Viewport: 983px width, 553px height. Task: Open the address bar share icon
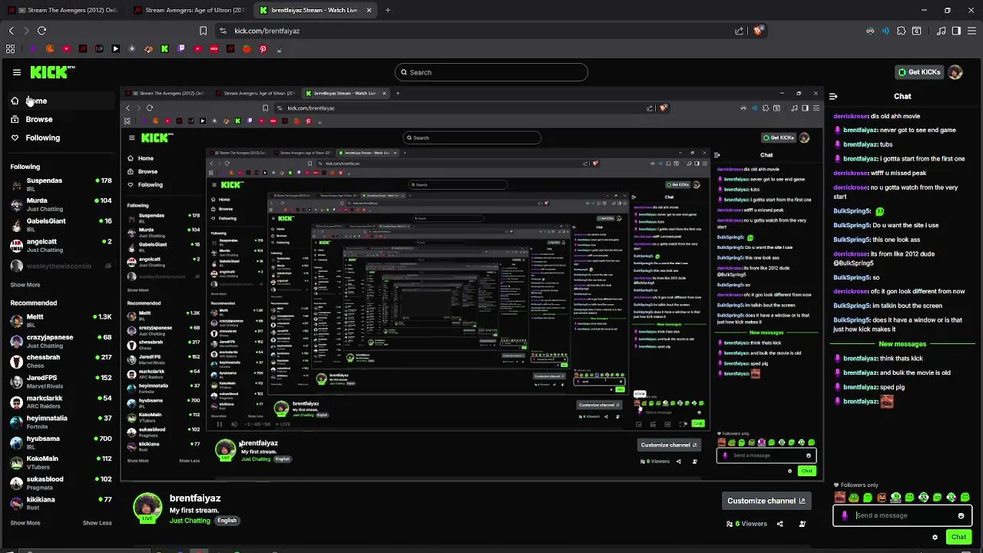point(739,31)
